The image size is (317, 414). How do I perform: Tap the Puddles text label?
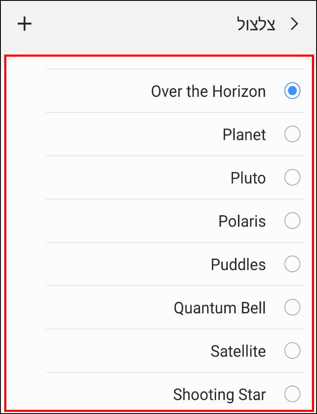[x=238, y=265]
